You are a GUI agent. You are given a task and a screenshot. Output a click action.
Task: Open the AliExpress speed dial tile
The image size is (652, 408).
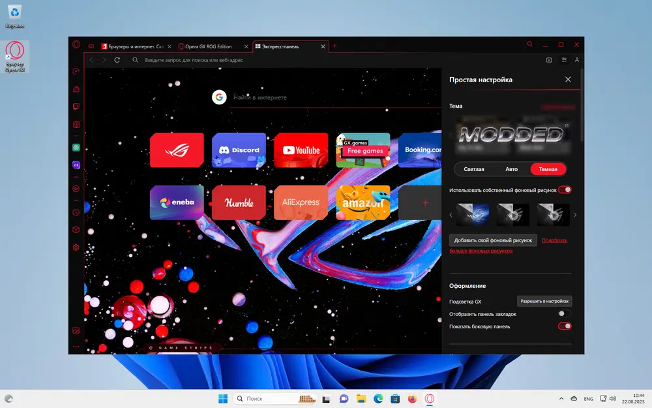click(301, 203)
